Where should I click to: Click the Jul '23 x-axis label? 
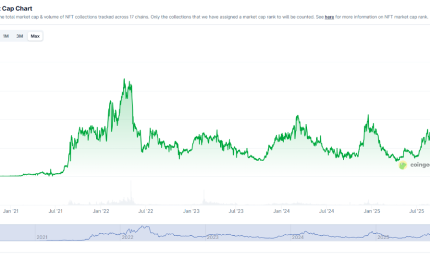(x=236, y=211)
